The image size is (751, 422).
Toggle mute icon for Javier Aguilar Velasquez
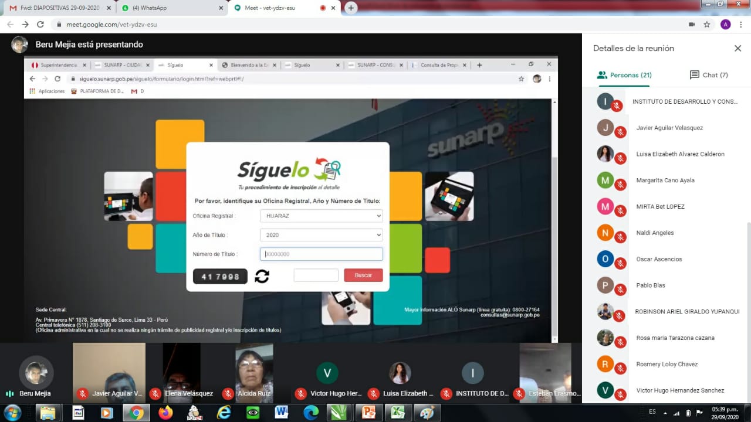coord(620,132)
